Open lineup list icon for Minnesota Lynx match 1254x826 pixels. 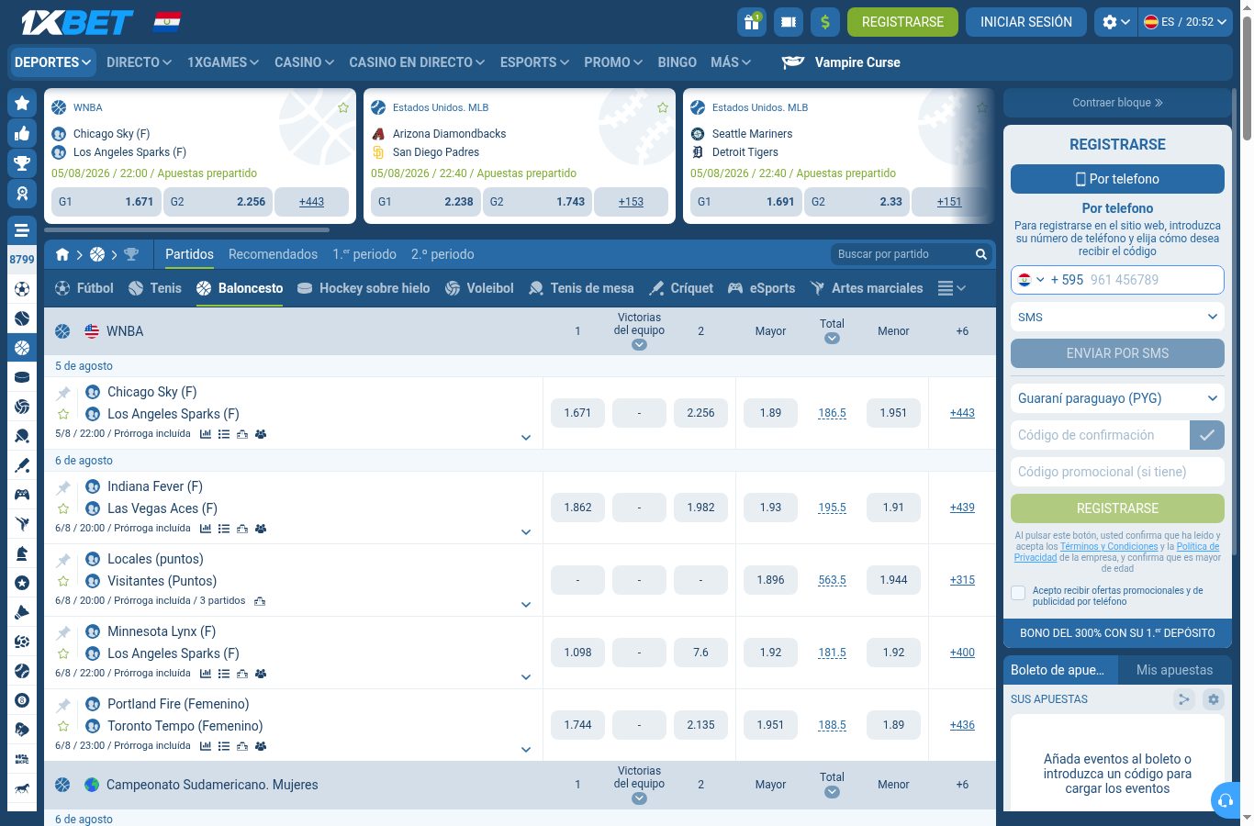click(224, 674)
